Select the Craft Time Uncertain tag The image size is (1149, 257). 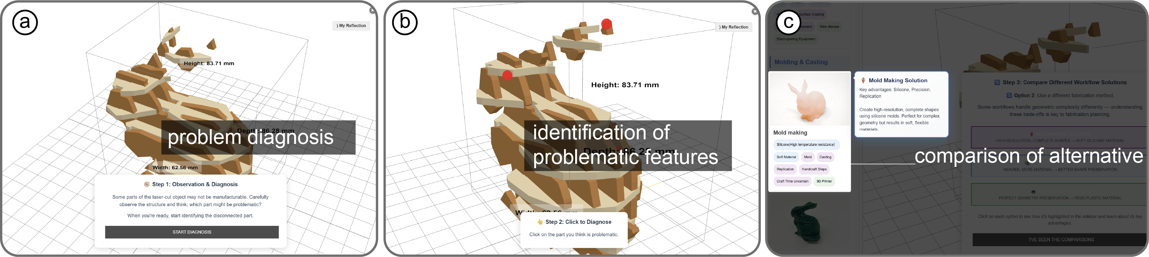tap(792, 181)
